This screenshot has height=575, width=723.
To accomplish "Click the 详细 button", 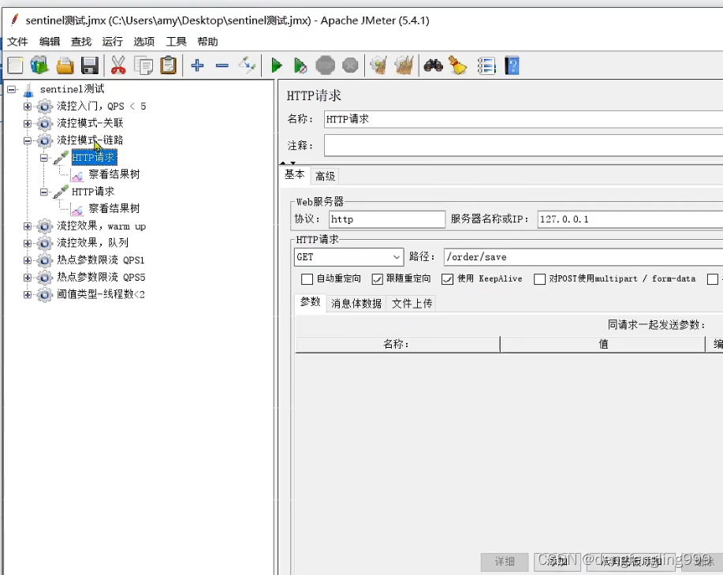I will (x=505, y=561).
